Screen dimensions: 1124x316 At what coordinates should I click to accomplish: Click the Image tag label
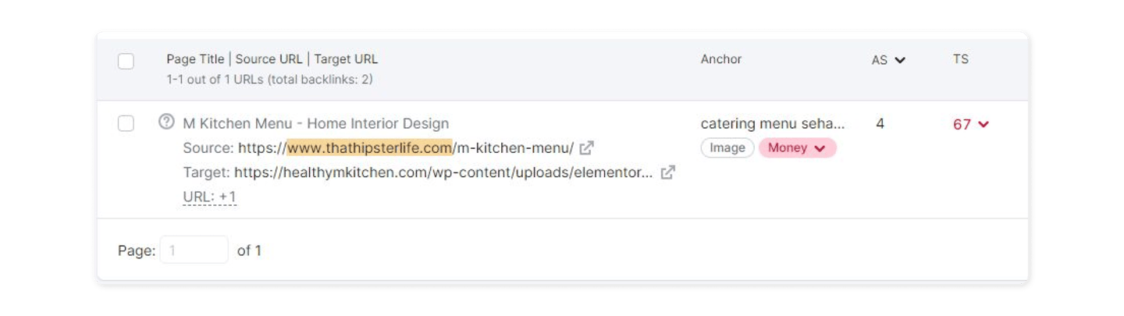(x=727, y=147)
